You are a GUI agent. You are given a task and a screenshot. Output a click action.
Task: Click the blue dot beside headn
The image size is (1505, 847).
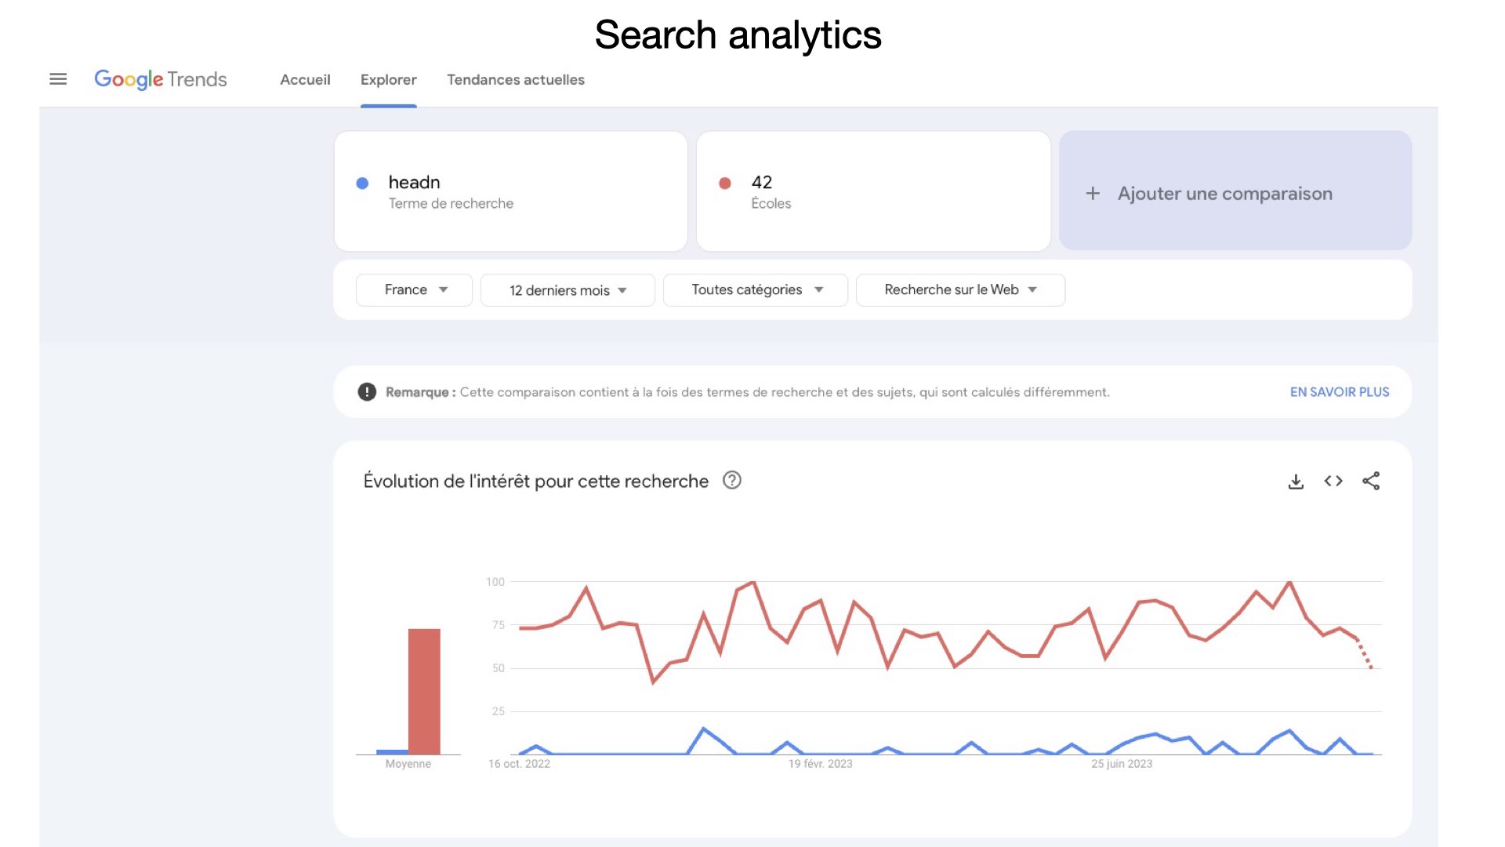[x=362, y=184]
